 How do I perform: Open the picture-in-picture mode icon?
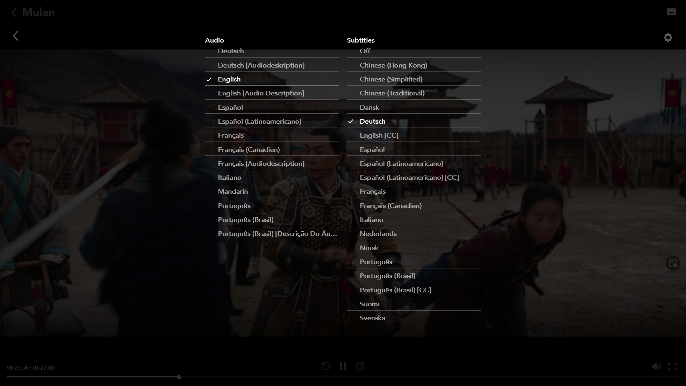[x=673, y=263]
